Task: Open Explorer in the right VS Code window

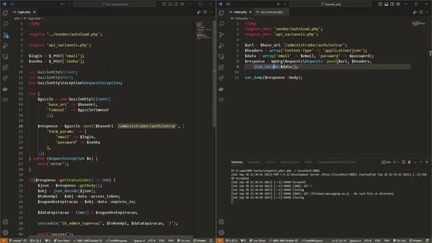Action: pos(221,13)
